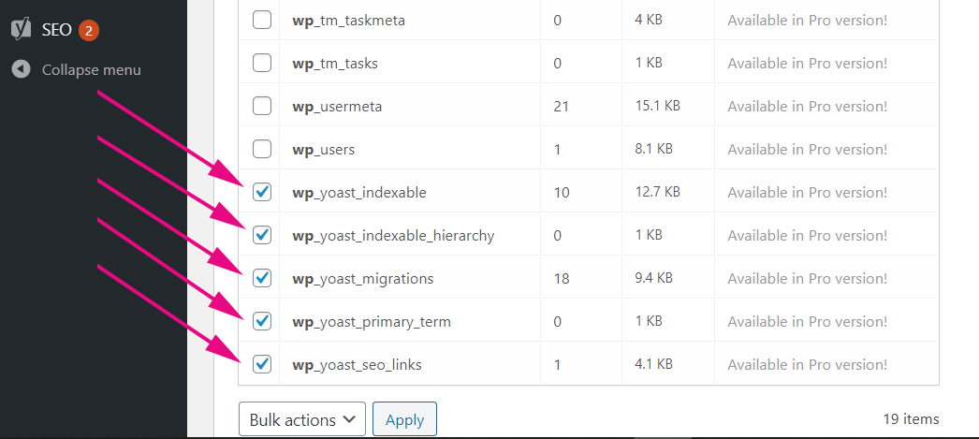Uncheck the wp_yoast_indexable checkbox
The image size is (979, 439).
click(262, 192)
